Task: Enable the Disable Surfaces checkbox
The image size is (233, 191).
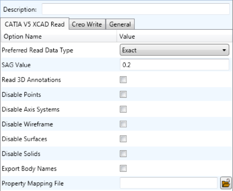Action: 123,139
